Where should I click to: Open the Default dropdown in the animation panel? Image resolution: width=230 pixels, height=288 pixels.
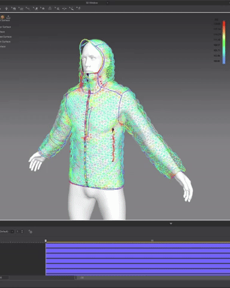(7, 232)
